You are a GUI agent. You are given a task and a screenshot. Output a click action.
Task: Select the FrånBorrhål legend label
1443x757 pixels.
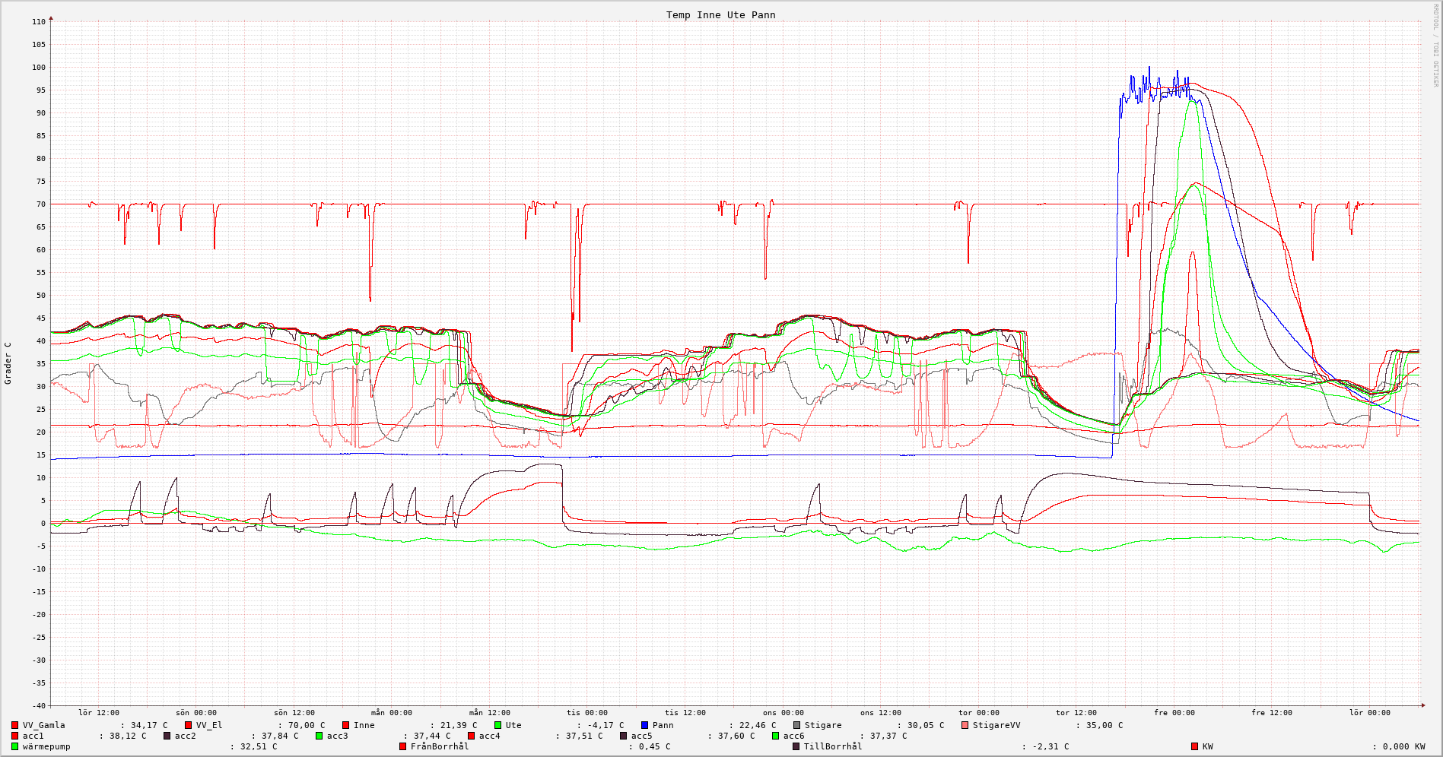coord(440,746)
